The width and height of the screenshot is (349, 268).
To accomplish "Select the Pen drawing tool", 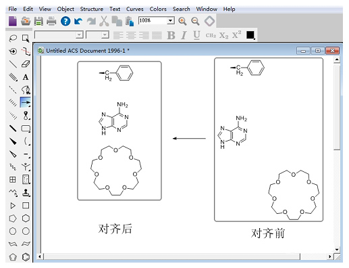I will pyautogui.click(x=26, y=90).
